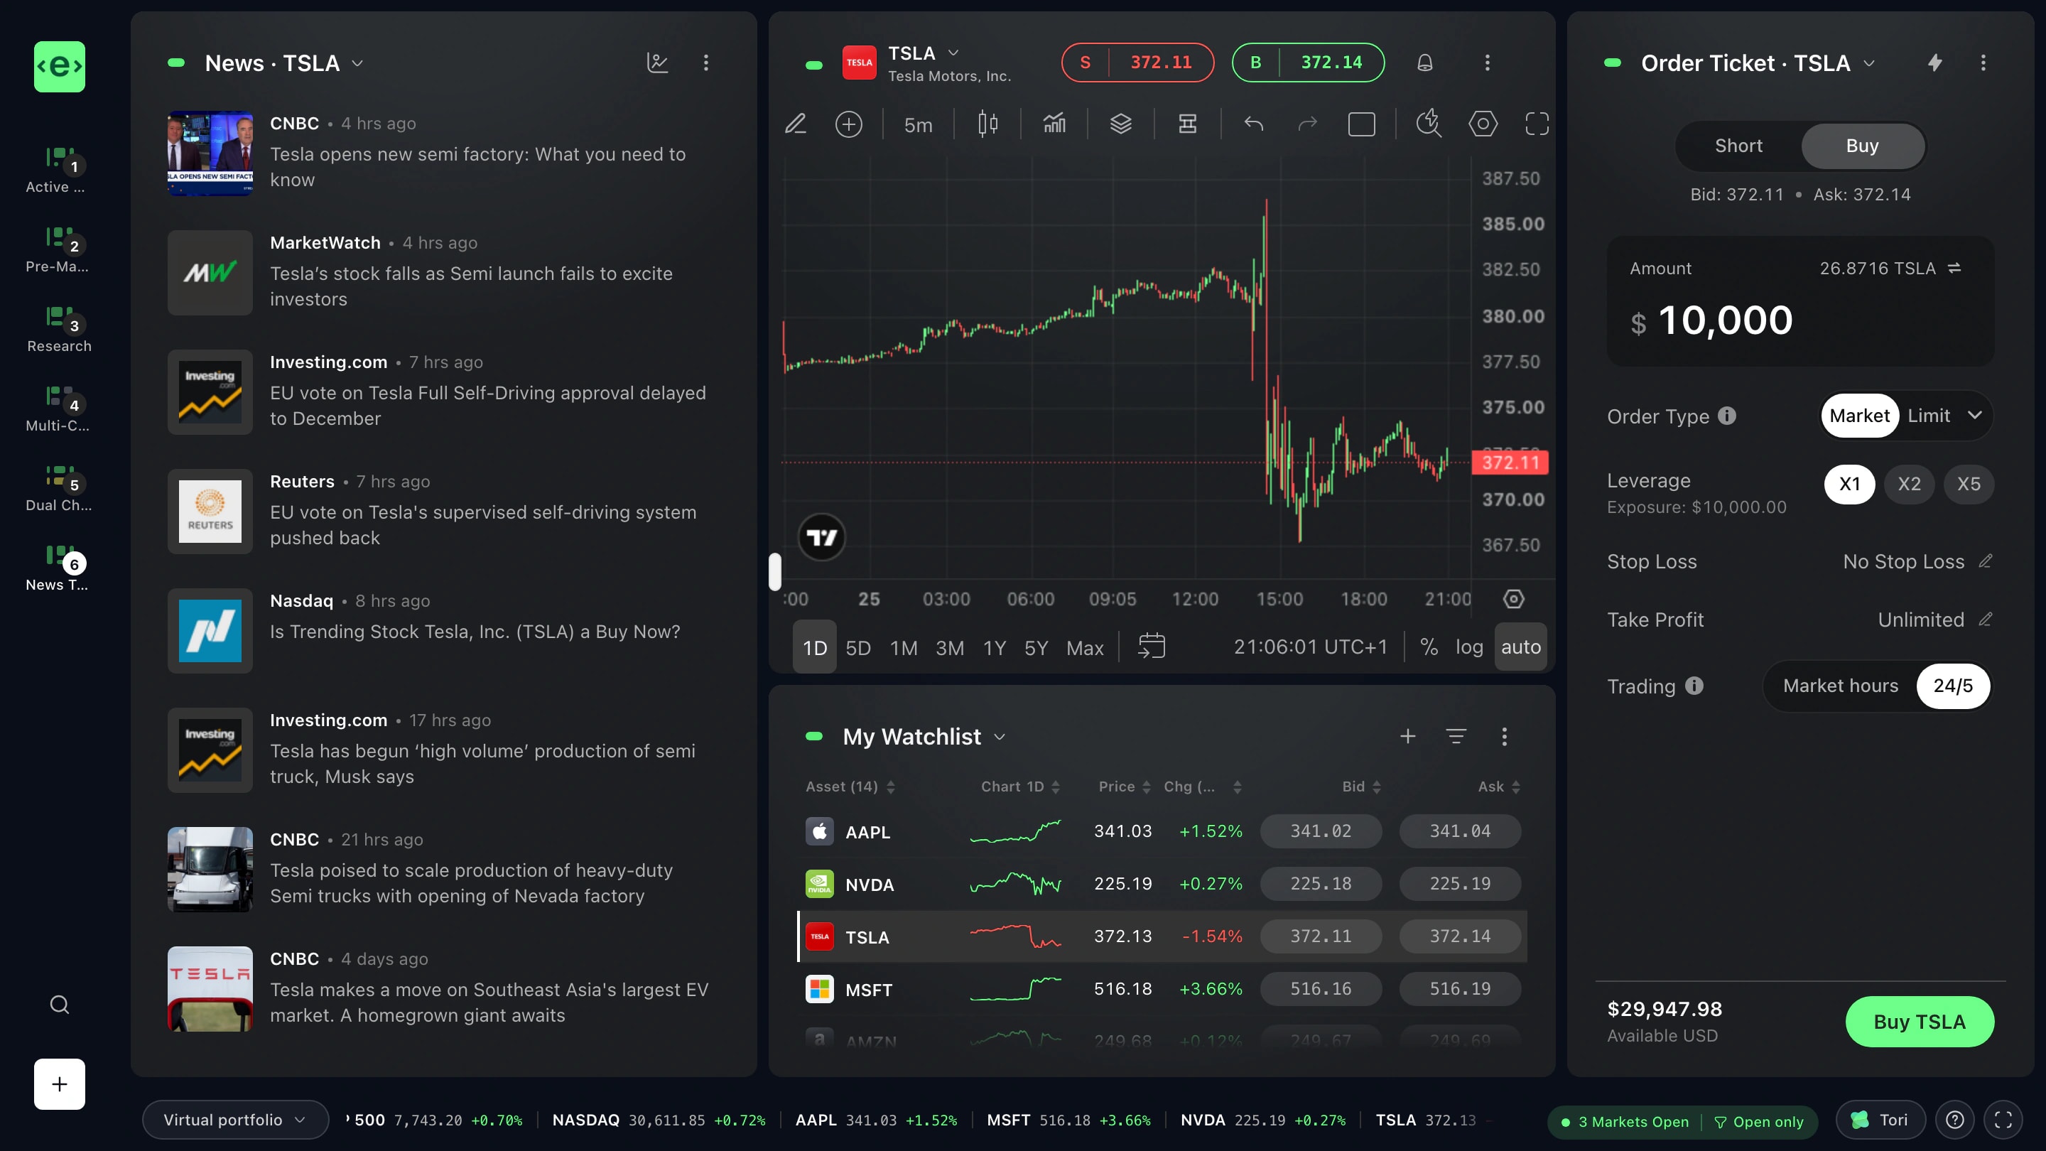Switch Trading to Market hours
Viewport: 2046px width, 1151px height.
pos(1840,686)
